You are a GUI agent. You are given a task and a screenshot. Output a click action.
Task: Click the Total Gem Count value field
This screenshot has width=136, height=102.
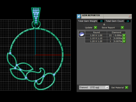click(127, 21)
